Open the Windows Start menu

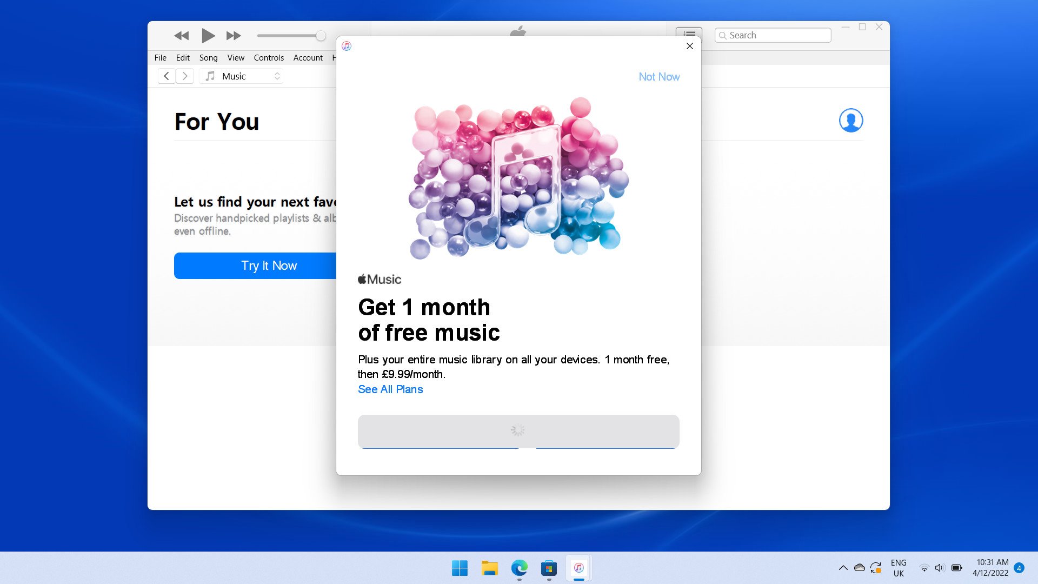tap(460, 568)
